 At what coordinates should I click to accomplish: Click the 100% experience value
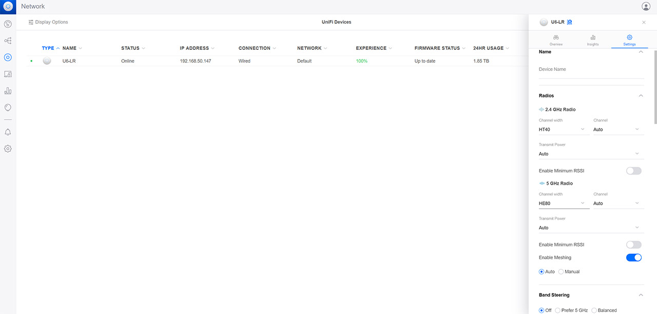click(362, 61)
